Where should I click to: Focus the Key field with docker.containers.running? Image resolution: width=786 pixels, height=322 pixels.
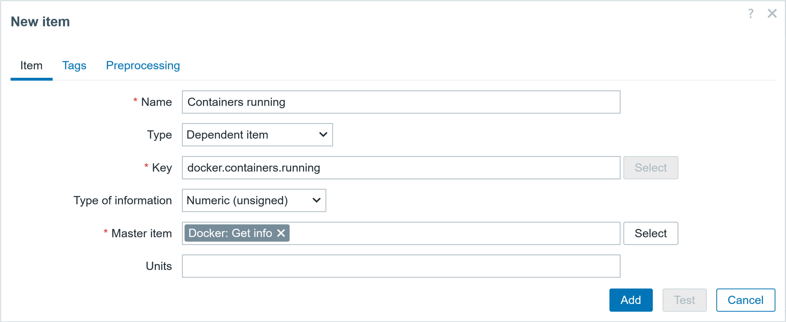401,168
